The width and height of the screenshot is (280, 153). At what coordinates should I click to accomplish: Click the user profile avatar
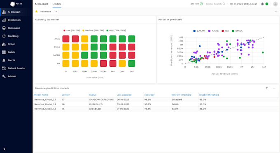275,4
